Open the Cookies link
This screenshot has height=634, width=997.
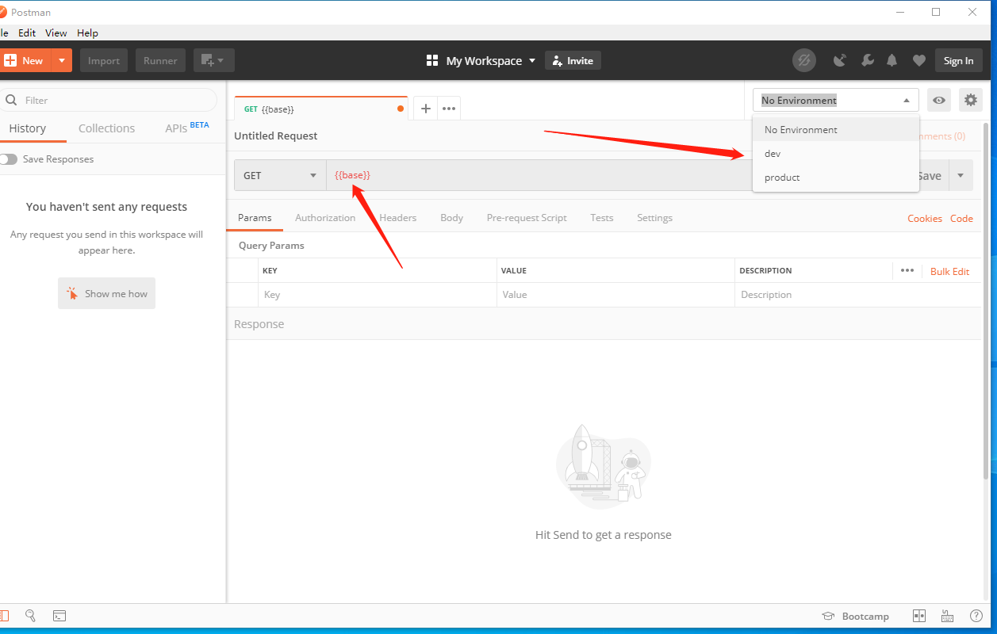[925, 219]
